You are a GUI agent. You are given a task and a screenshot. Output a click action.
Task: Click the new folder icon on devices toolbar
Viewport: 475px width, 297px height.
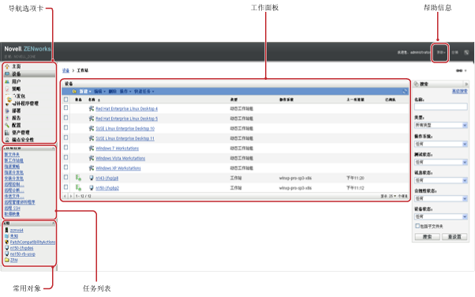click(74, 92)
